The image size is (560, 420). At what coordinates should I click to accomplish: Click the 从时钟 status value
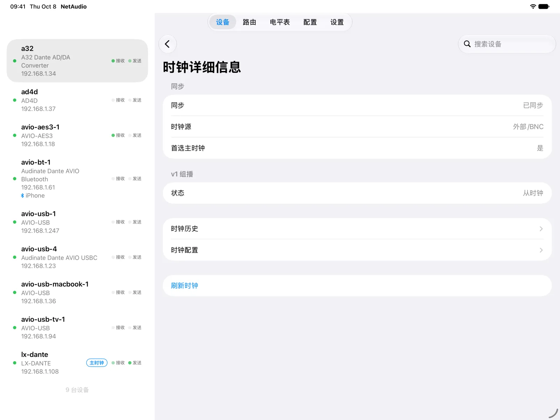click(x=533, y=193)
